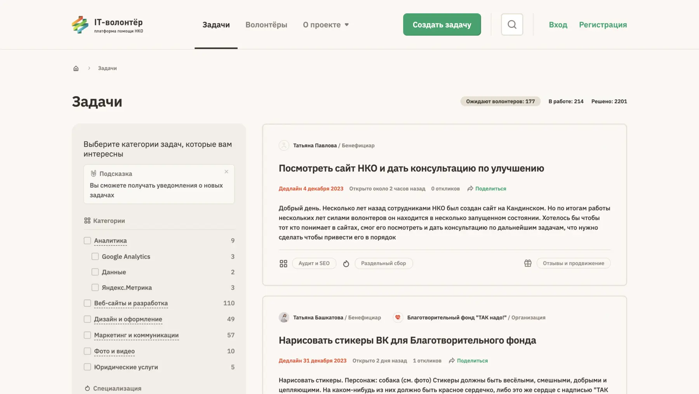Click the Отзывы и продвижение tag

[574, 263]
